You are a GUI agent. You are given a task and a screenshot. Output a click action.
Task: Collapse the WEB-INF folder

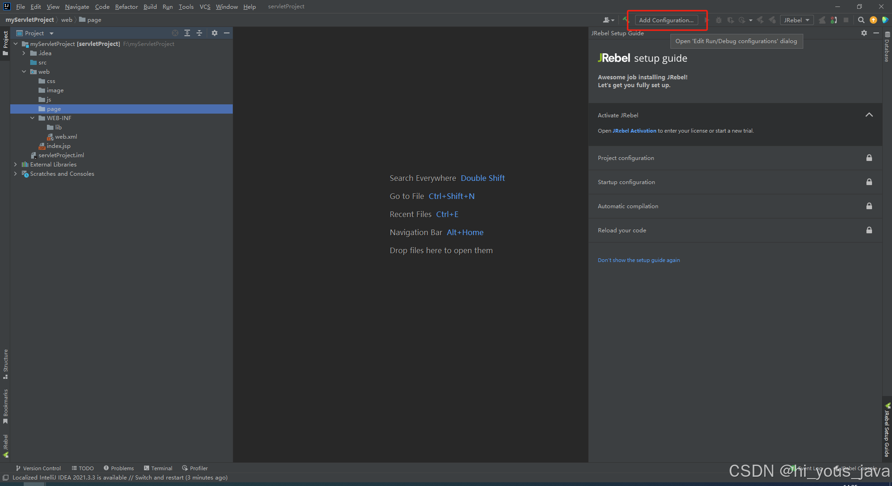pos(33,118)
